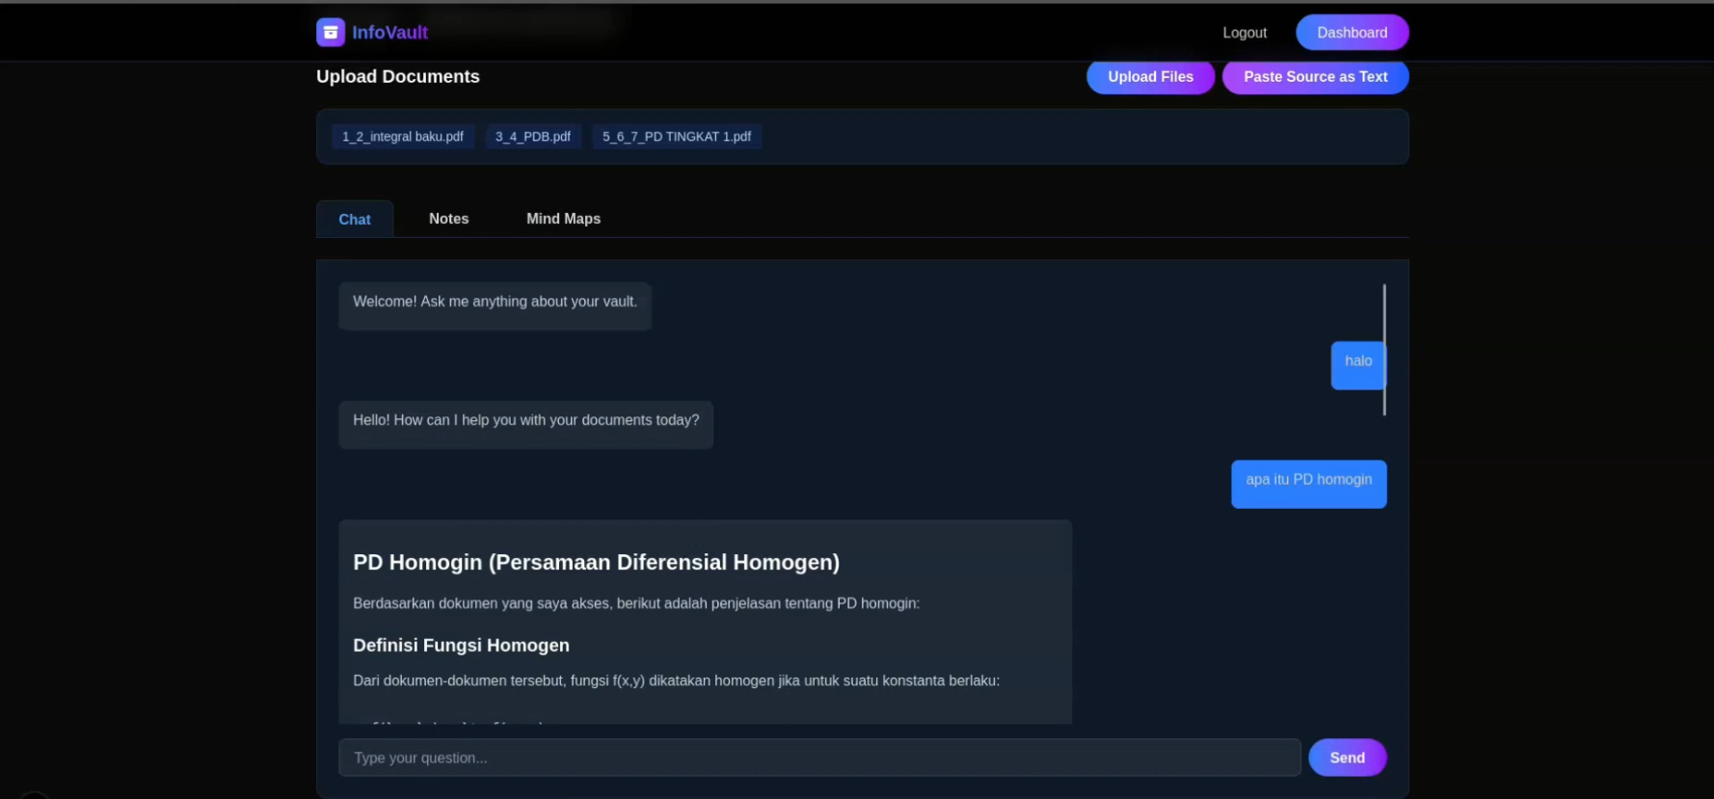Switch to the Chat tab

pyautogui.click(x=355, y=220)
